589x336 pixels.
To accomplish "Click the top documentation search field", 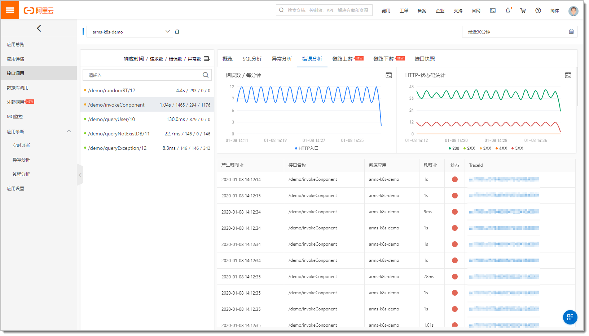I will pyautogui.click(x=324, y=10).
